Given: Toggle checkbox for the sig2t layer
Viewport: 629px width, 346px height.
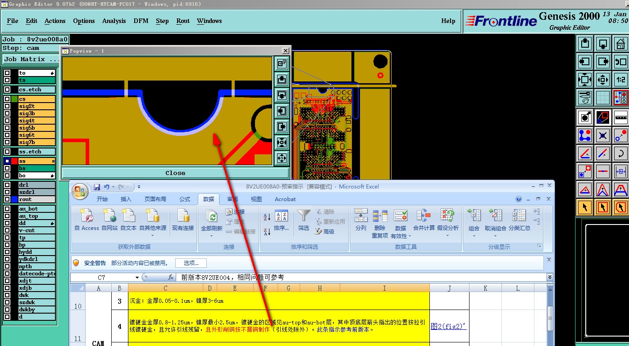Looking at the screenshot, I should [7, 106].
